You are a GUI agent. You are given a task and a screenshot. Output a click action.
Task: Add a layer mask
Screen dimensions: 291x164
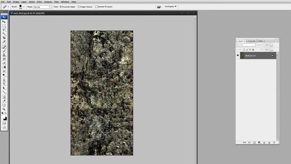(x=254, y=143)
